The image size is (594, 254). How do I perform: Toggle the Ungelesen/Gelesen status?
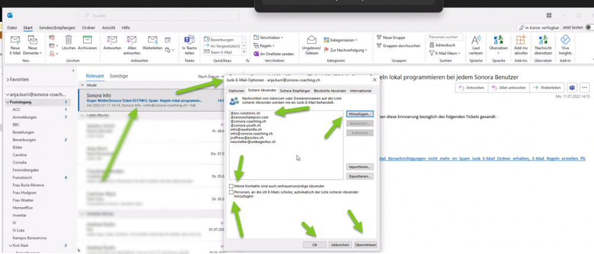311,46
